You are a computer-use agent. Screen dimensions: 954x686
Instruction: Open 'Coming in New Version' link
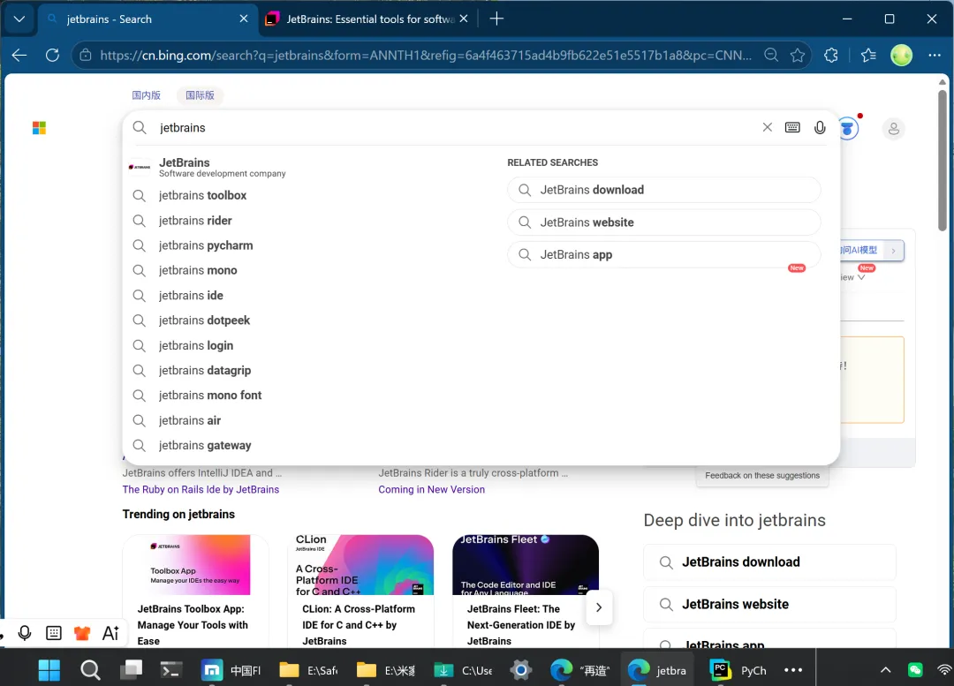pos(431,490)
